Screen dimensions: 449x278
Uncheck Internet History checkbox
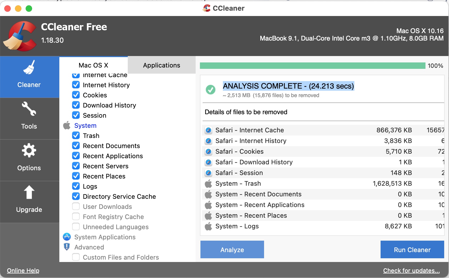(x=76, y=85)
